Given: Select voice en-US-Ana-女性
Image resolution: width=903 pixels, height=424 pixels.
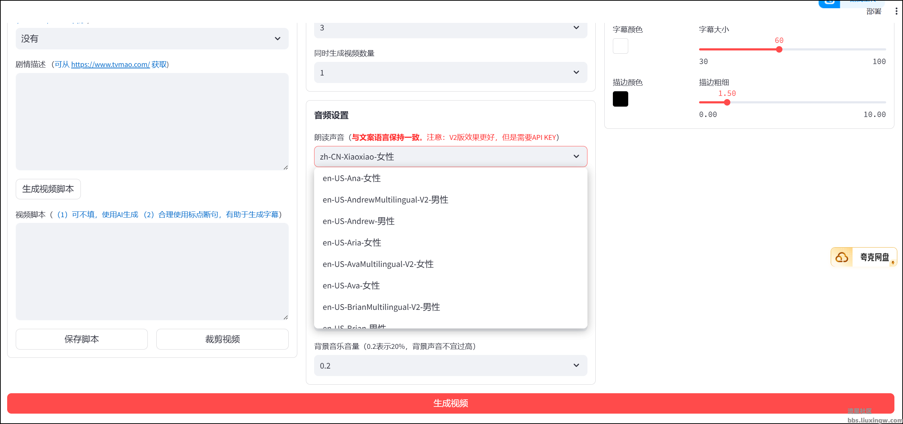Looking at the screenshot, I should (x=450, y=178).
